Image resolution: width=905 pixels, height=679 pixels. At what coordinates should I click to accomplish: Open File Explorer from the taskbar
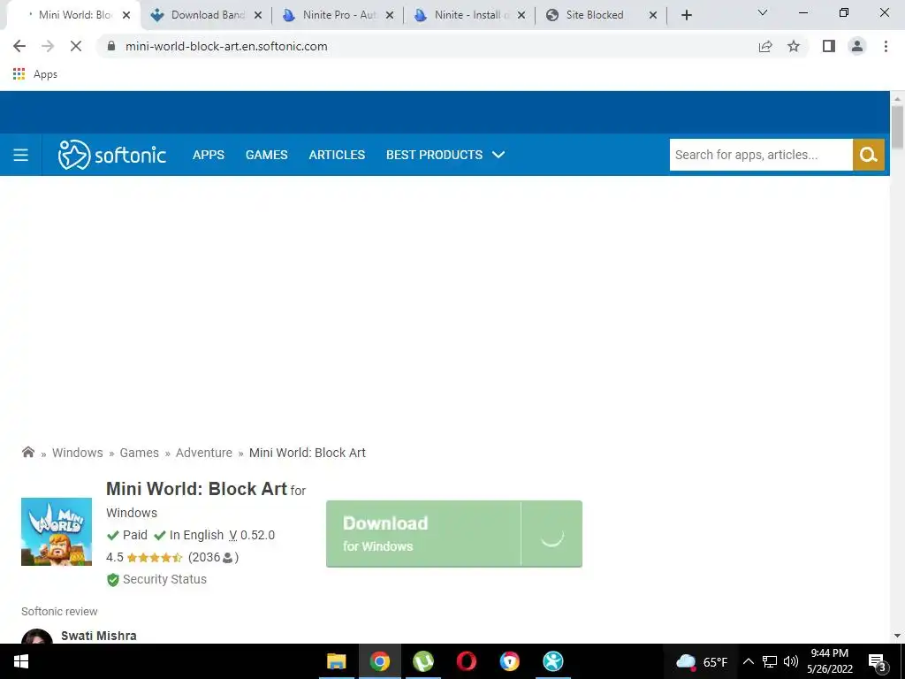[336, 661]
